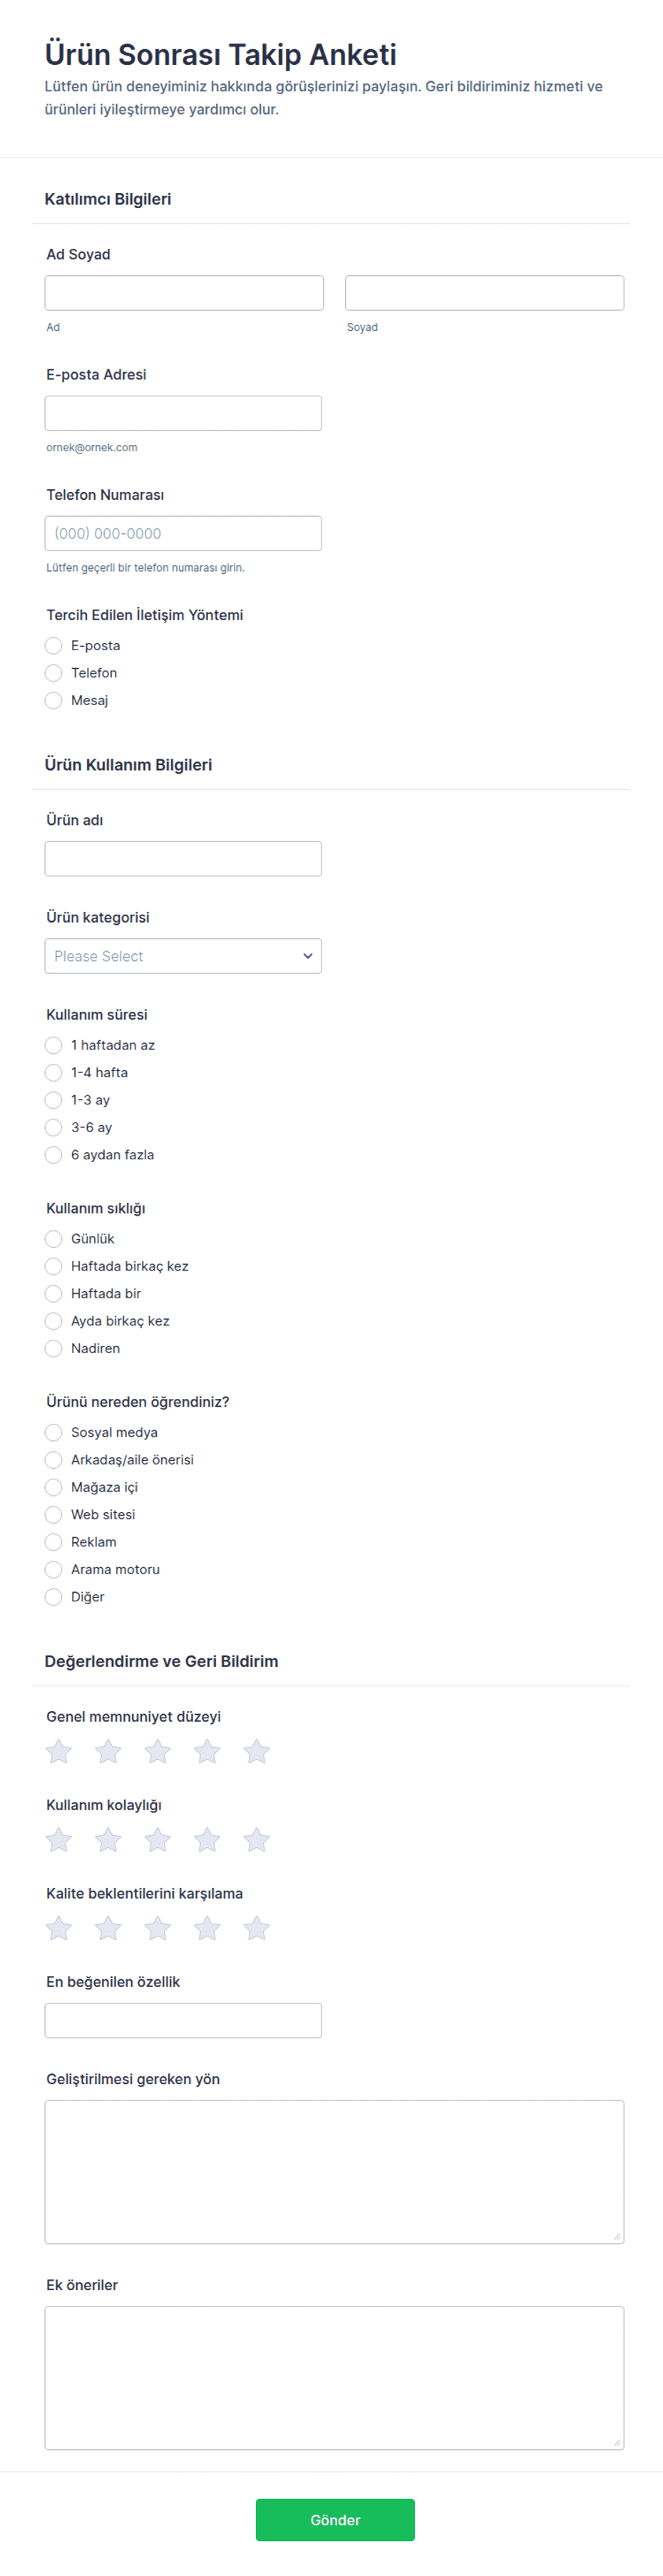Focus the Ad first name field
Image resolution: width=663 pixels, height=2576 pixels.
(x=184, y=293)
